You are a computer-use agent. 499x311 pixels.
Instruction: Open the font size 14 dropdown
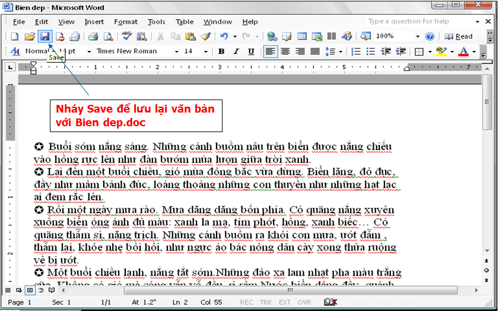coord(206,52)
